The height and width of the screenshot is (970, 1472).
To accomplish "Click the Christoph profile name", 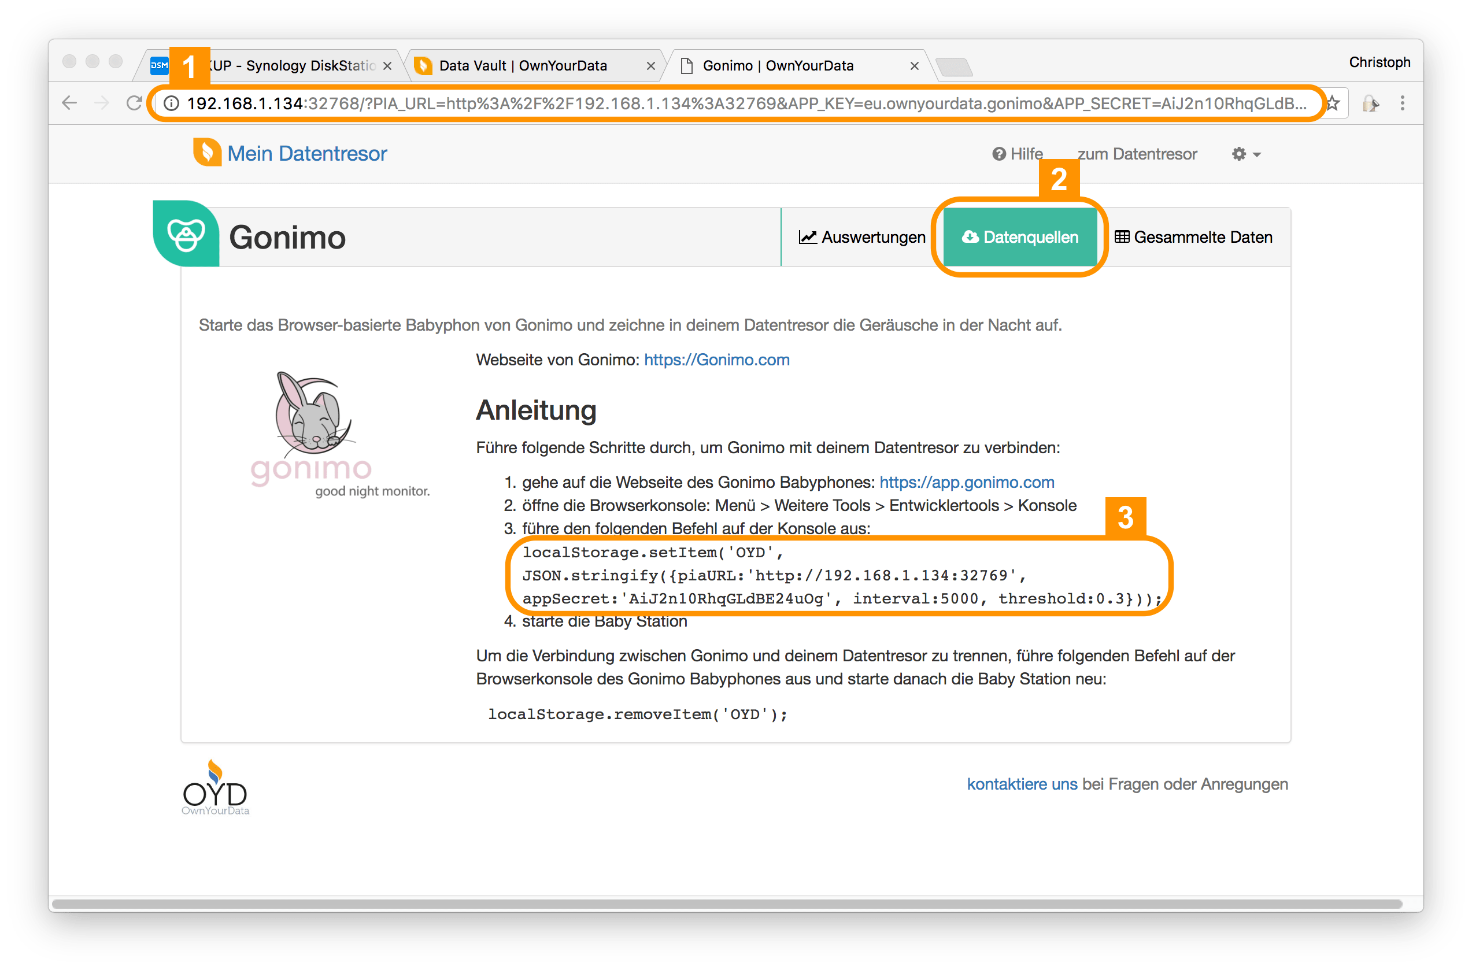I will (1380, 62).
